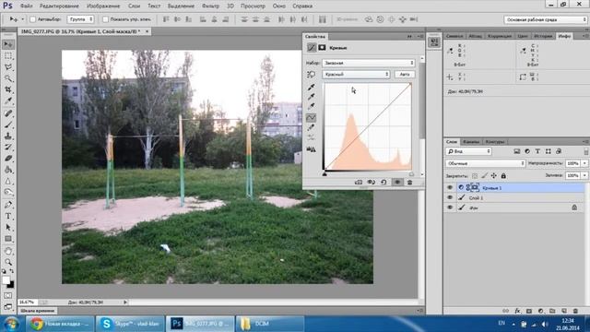Select the Crop tool

click(x=8, y=90)
